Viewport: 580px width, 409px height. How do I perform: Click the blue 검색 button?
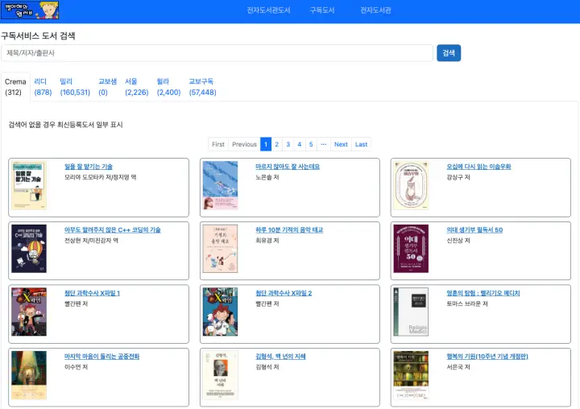(449, 53)
